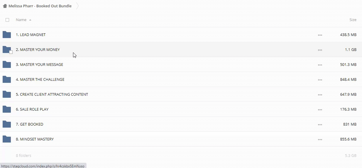
Task: Check the 2. MASTER YOUR MONEY selection box
Action: [11, 52]
